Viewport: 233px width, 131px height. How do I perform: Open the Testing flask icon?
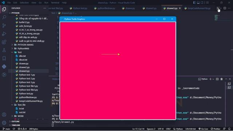[4, 50]
